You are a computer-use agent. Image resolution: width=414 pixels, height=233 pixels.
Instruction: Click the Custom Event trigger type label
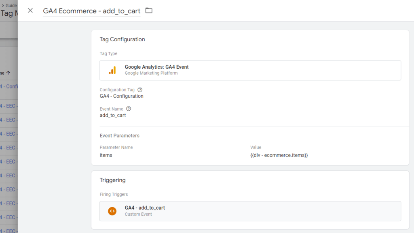[138, 214]
